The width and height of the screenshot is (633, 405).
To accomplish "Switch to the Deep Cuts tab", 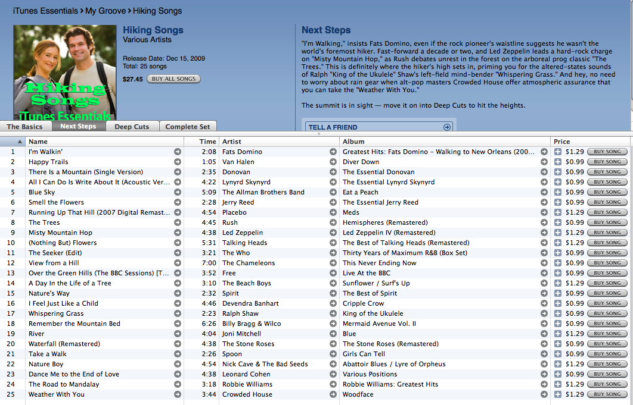I will (132, 127).
